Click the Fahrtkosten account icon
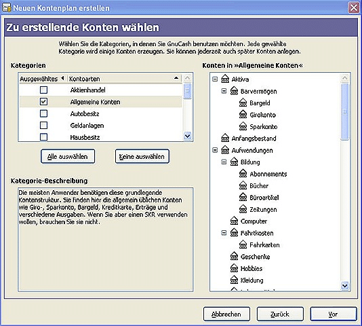The width and height of the screenshot is (362, 326). (x=234, y=233)
